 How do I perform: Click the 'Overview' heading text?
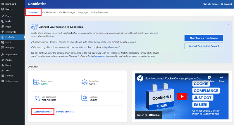click(x=33, y=67)
